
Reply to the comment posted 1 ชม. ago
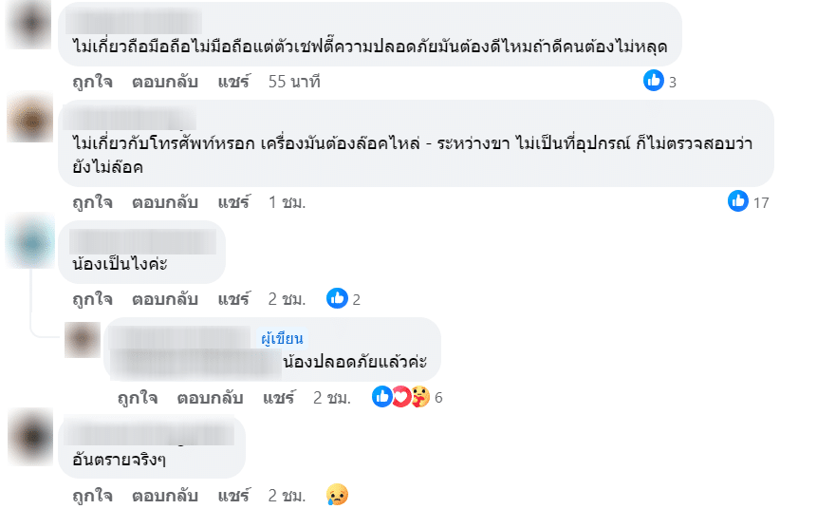(164, 201)
